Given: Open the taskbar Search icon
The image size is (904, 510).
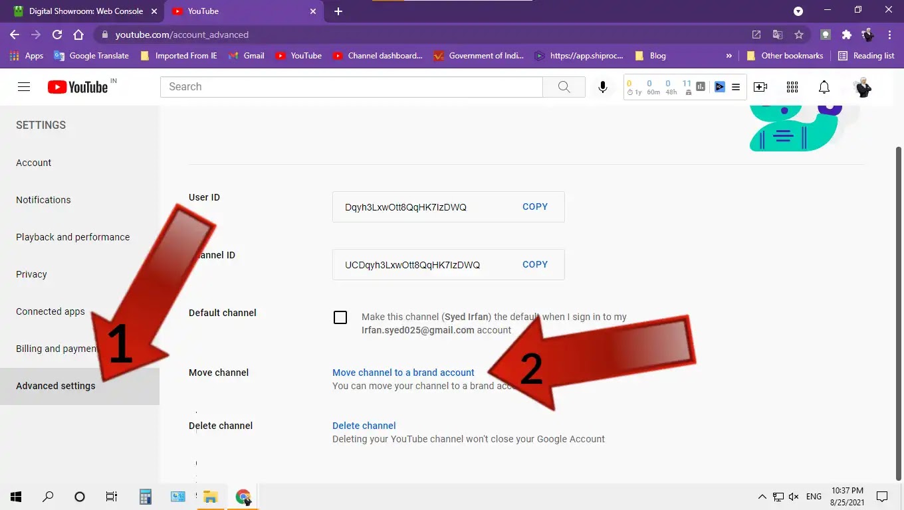Looking at the screenshot, I should [x=48, y=496].
